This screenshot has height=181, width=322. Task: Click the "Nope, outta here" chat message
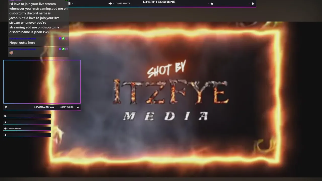coord(22,43)
